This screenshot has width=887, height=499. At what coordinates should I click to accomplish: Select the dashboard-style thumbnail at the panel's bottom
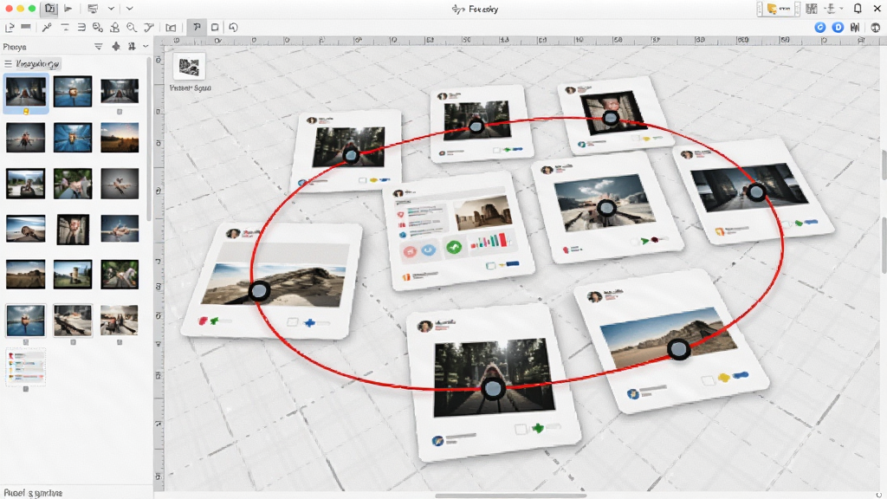coord(25,366)
